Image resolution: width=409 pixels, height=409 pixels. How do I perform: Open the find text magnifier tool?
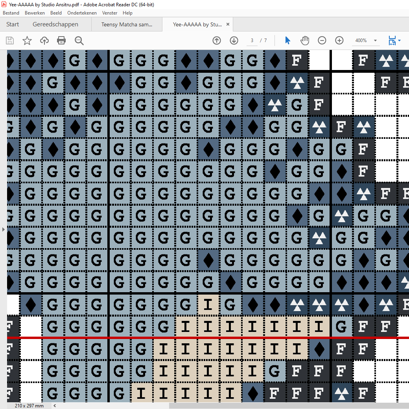pyautogui.click(x=79, y=41)
